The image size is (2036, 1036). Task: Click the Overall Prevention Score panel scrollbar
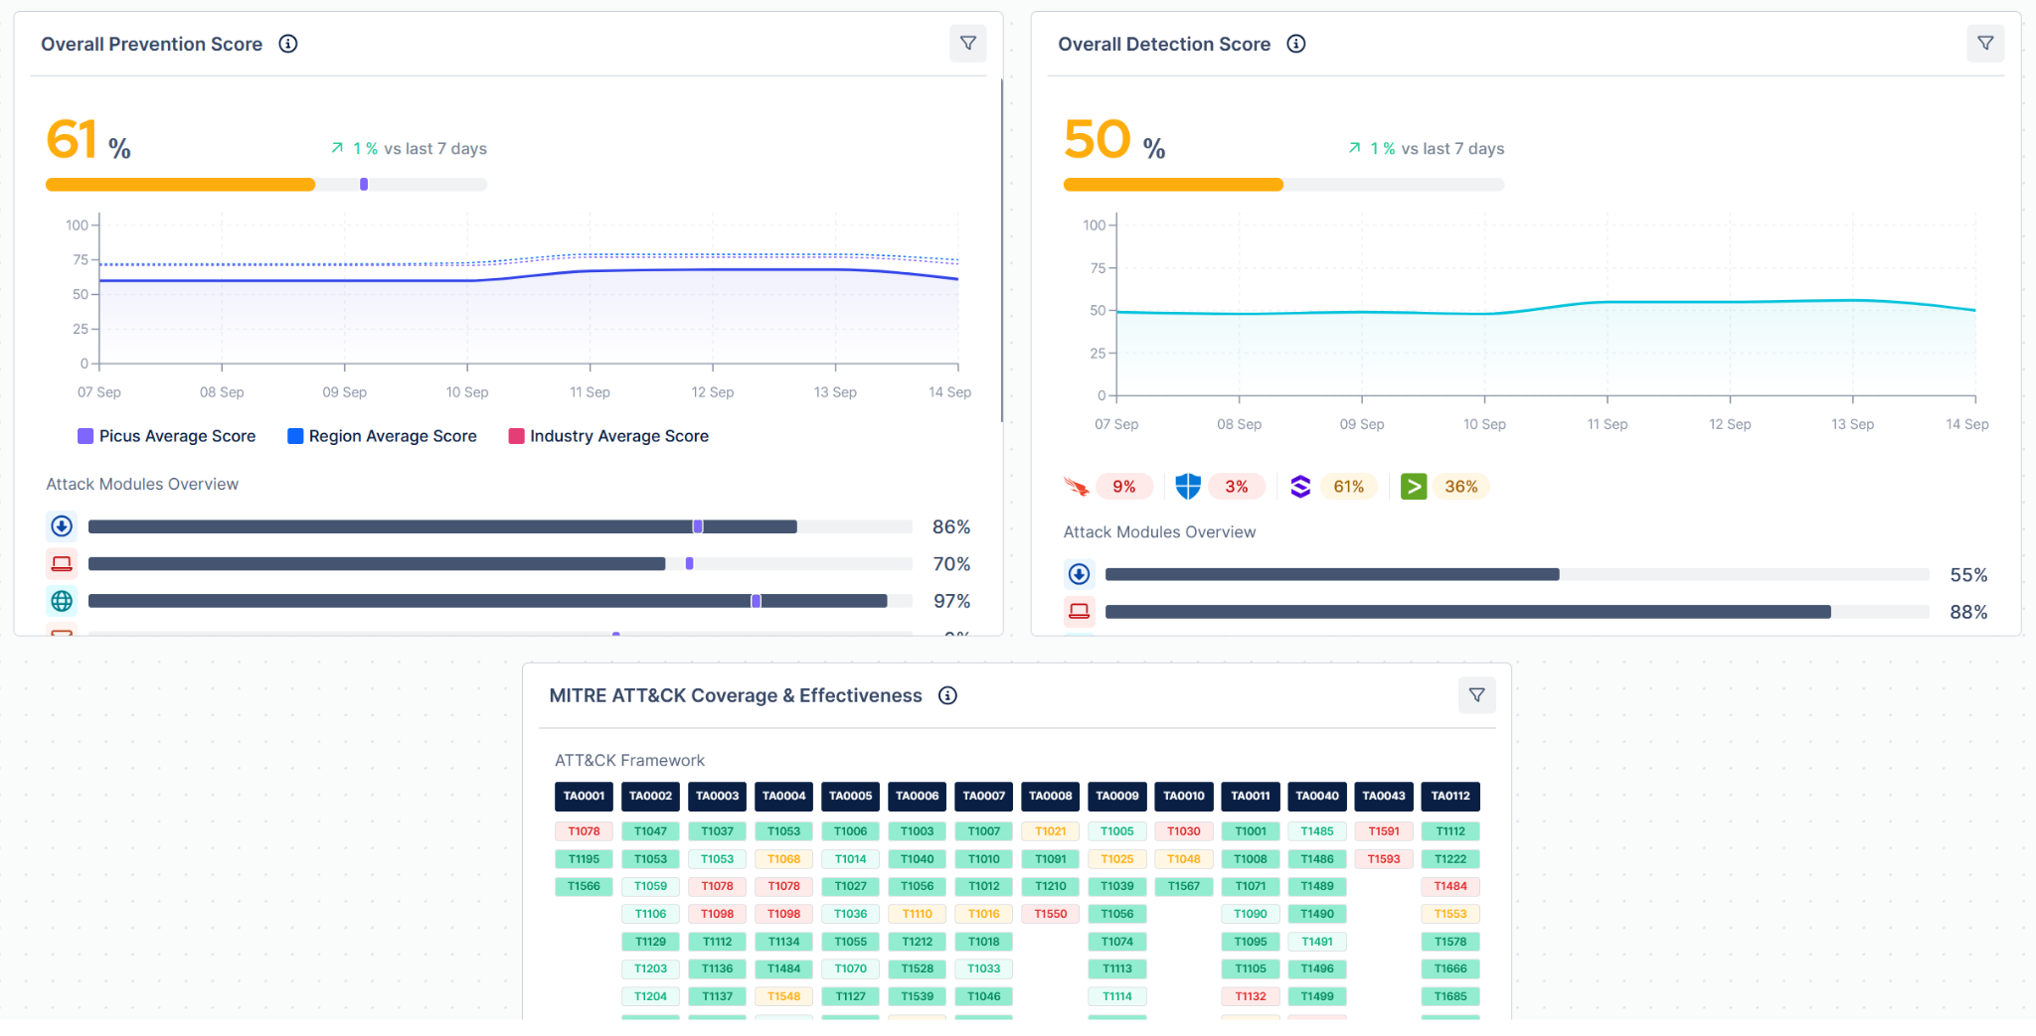(x=1001, y=250)
